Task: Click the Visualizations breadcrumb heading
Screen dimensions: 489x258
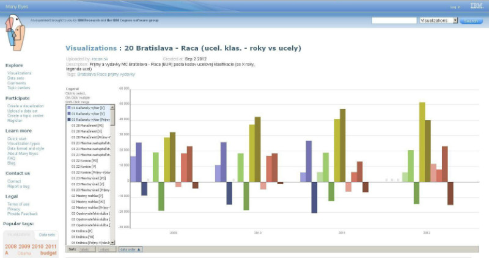Action: tap(90, 48)
